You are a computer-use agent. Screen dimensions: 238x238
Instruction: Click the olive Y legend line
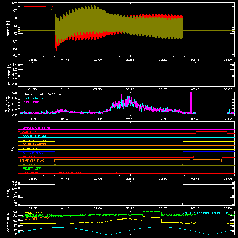click(35, 10)
